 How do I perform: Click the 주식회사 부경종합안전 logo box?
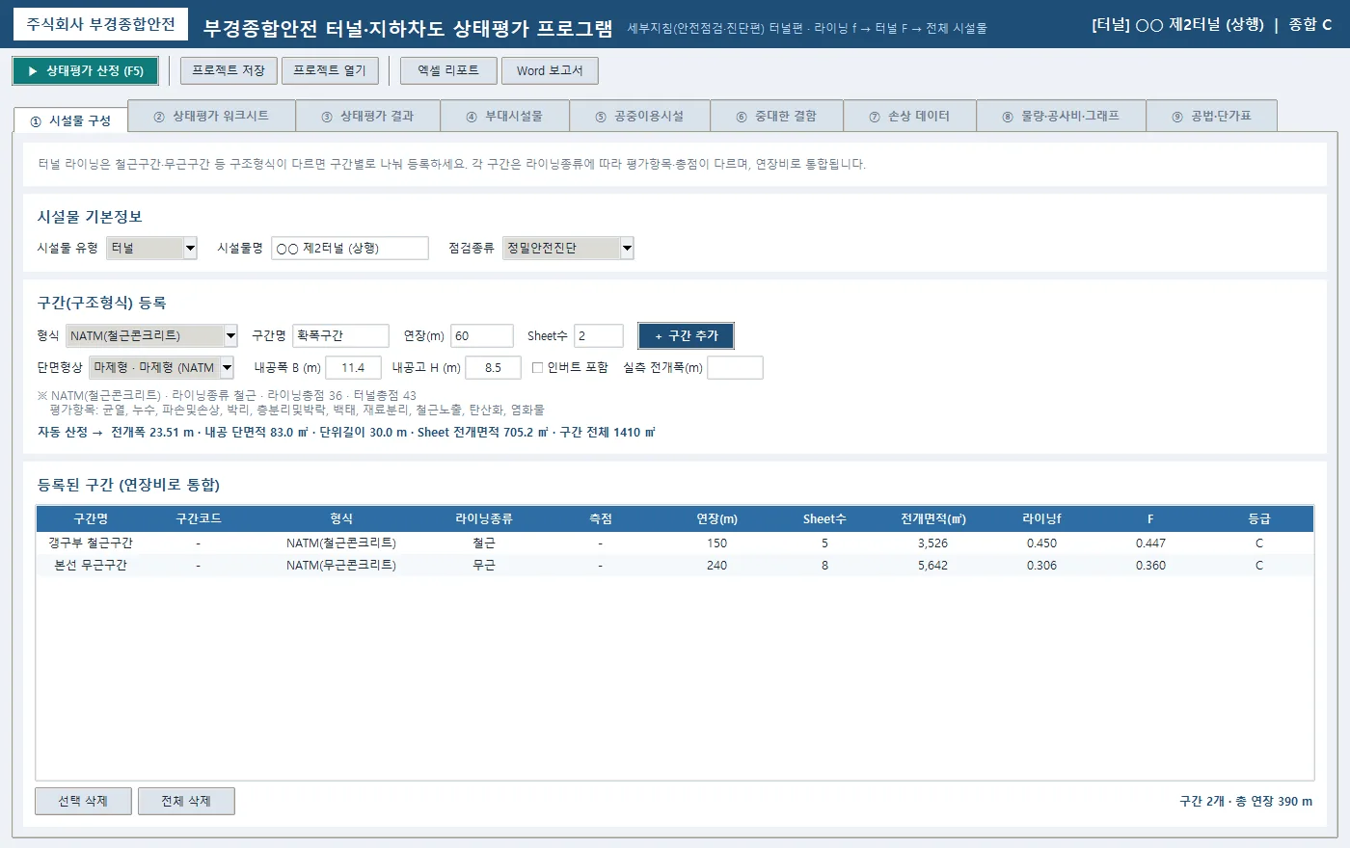coord(100,24)
